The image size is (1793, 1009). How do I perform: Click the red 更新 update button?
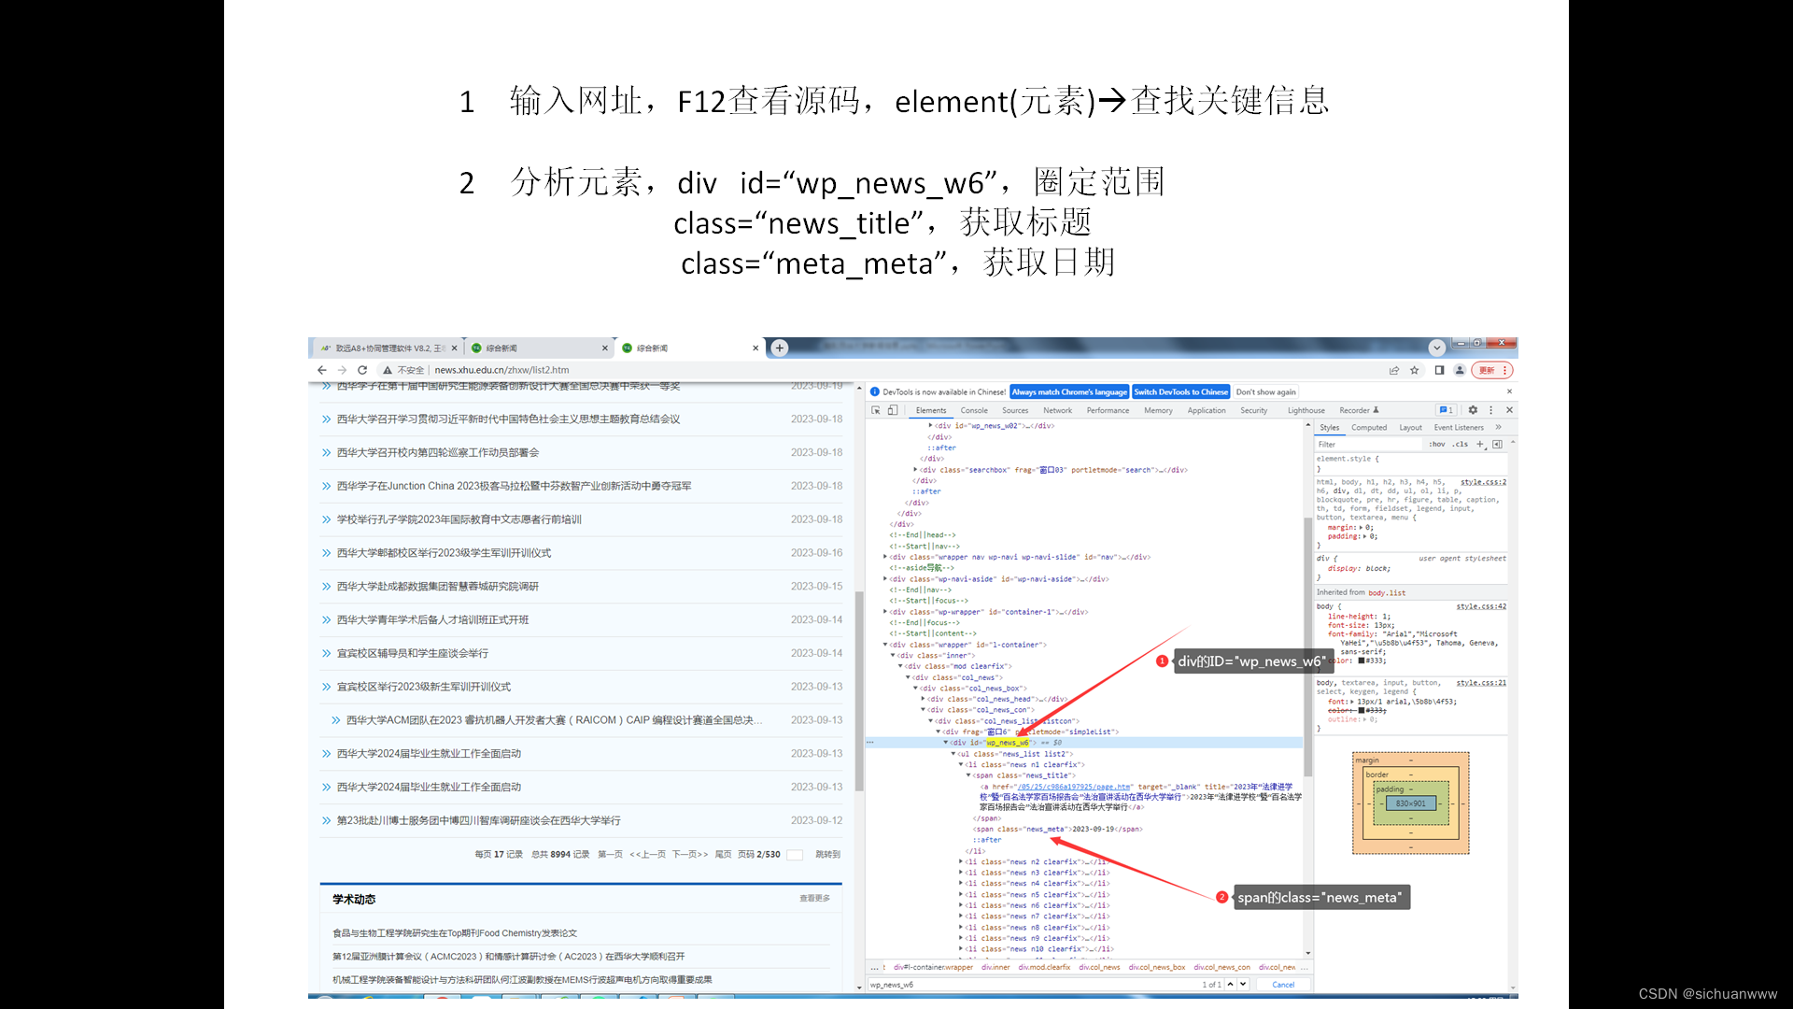coord(1491,370)
